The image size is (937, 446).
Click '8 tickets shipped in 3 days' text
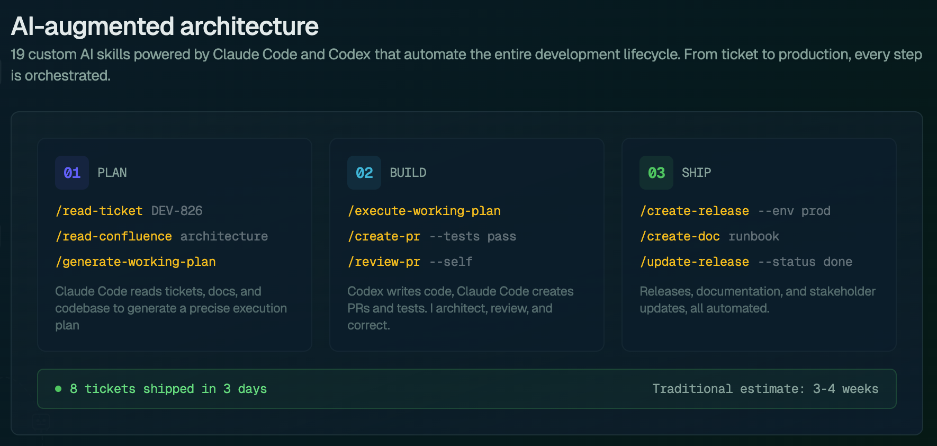tap(168, 389)
